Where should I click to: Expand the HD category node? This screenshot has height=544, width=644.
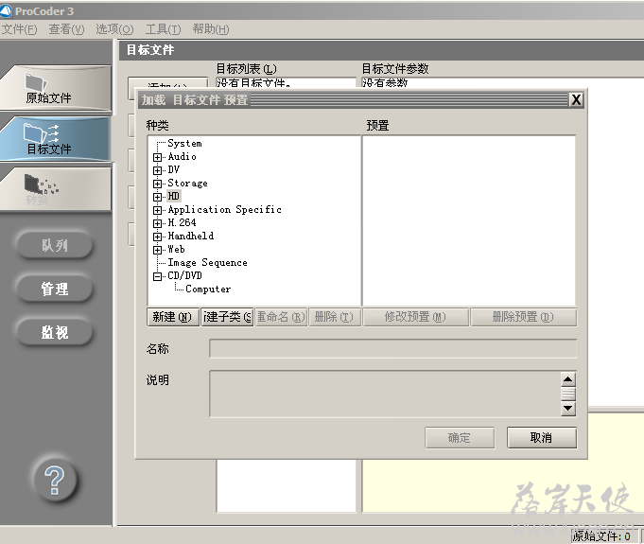[x=157, y=197]
